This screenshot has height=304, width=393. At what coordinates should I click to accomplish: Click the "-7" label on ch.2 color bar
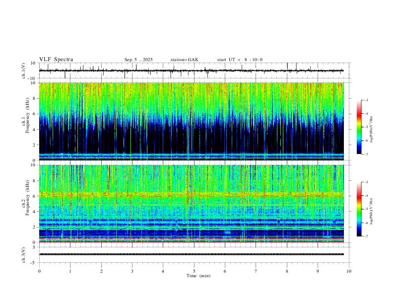point(366,236)
